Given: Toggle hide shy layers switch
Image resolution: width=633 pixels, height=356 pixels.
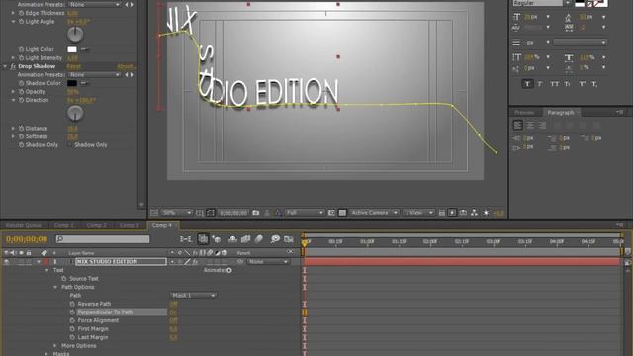Looking at the screenshot, I should click(x=232, y=239).
